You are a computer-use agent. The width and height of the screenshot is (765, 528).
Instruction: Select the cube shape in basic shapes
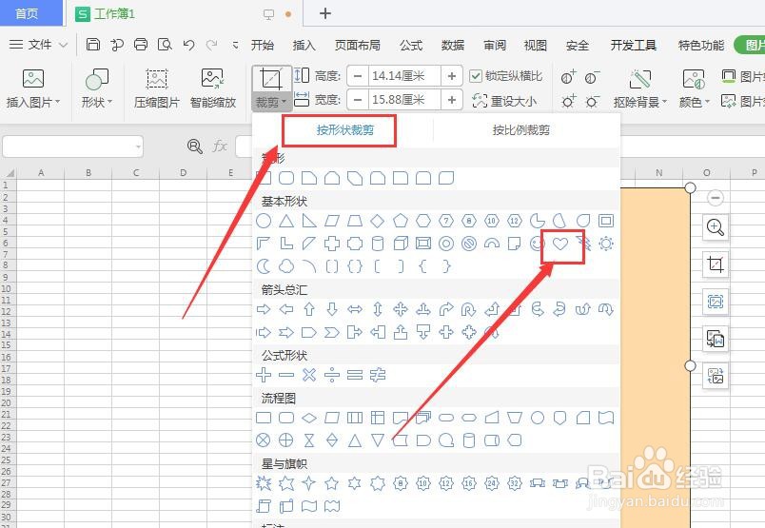pyautogui.click(x=401, y=244)
